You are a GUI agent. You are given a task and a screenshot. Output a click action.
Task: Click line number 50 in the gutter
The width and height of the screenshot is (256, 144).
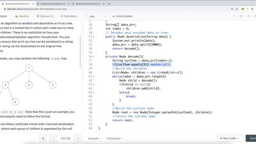[x=90, y=112]
